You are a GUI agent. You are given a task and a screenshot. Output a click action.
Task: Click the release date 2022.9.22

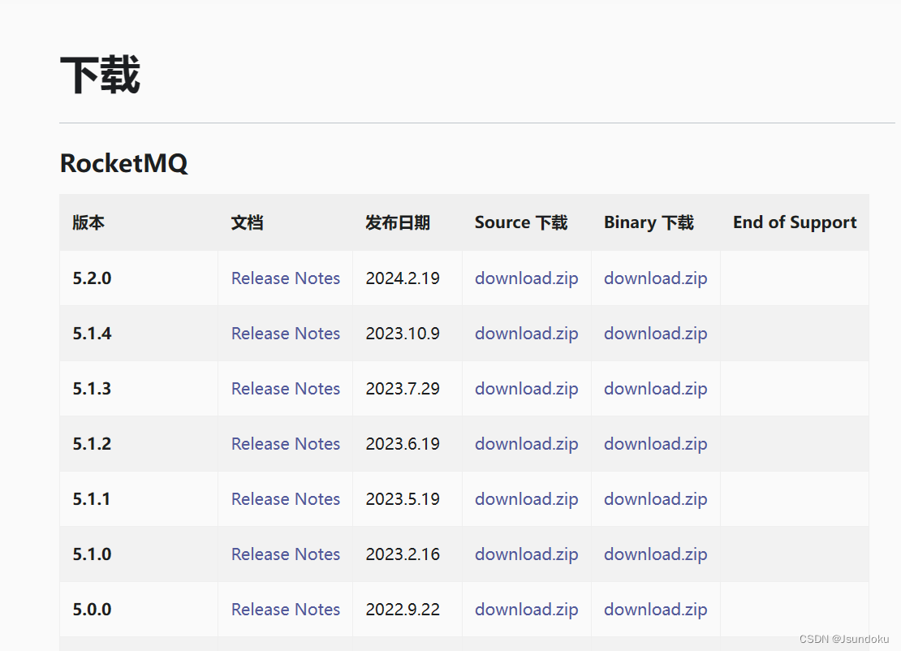click(403, 609)
